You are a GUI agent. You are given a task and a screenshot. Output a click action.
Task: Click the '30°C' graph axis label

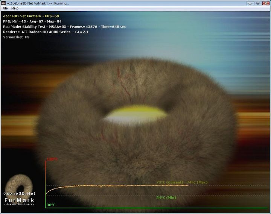[x=51, y=205]
